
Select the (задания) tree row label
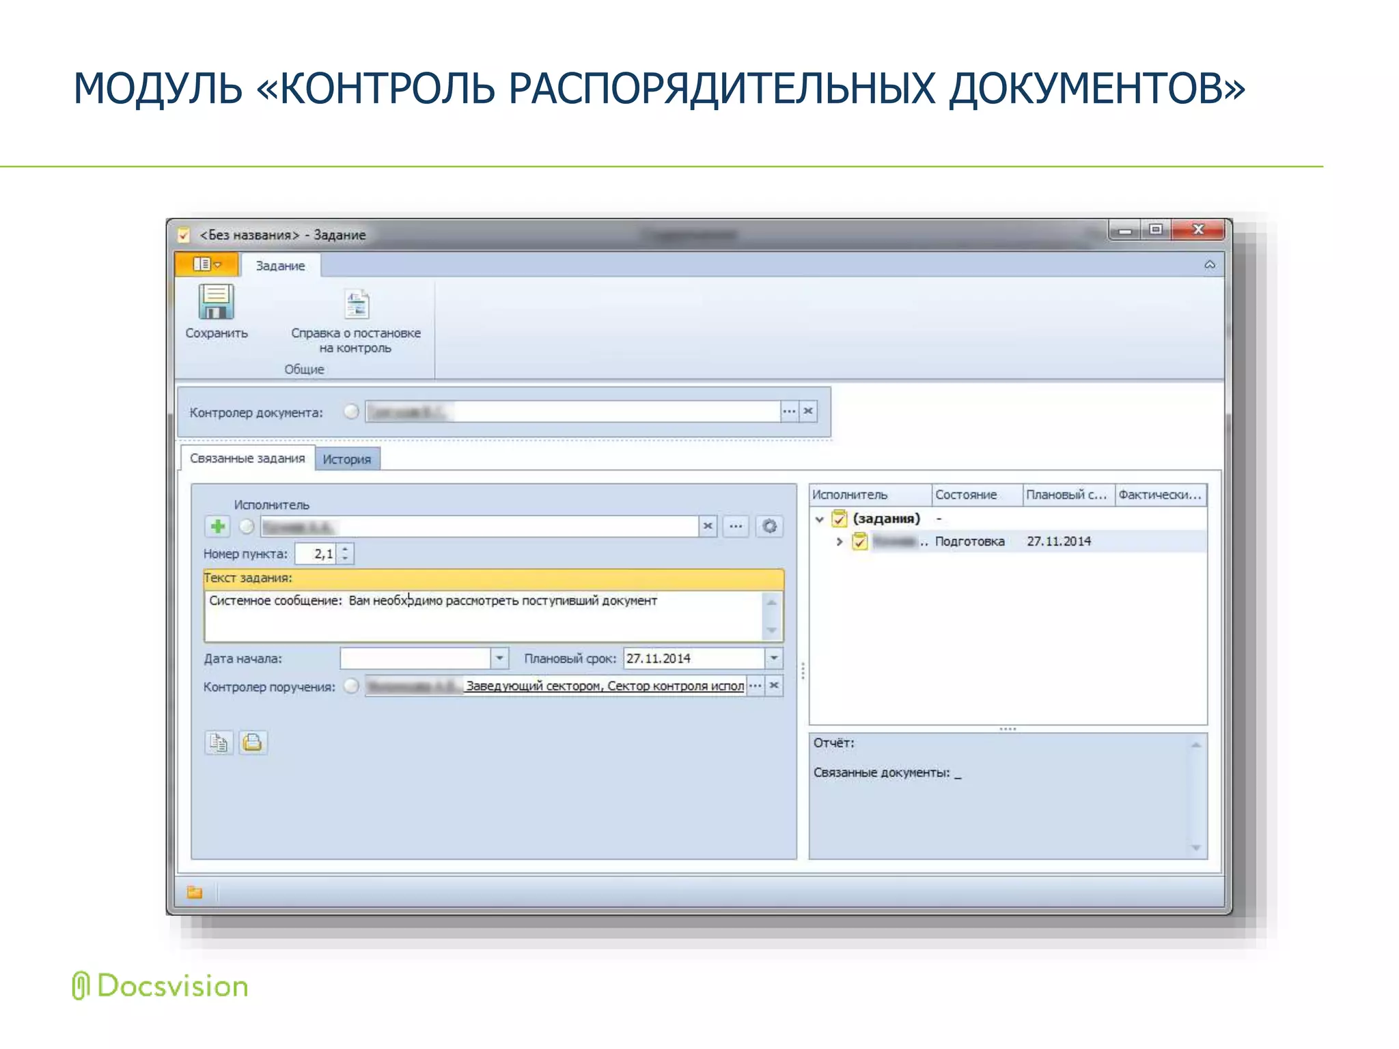point(887,518)
